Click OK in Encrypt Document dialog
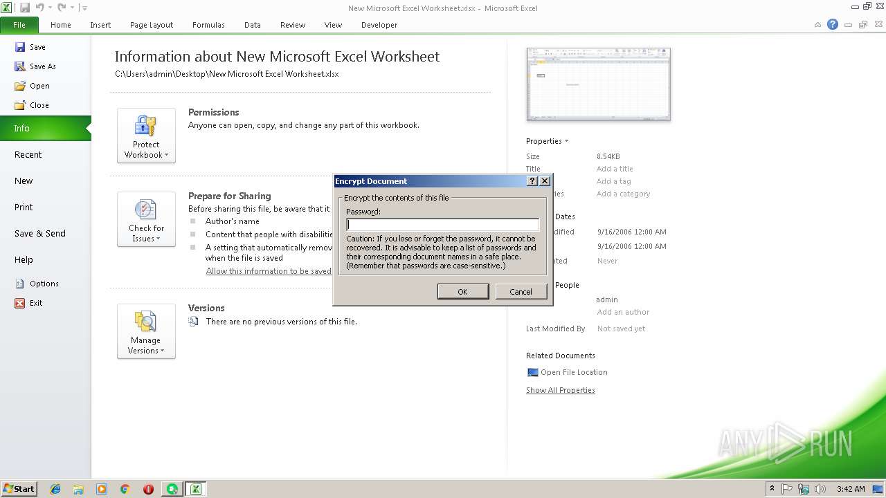The height and width of the screenshot is (498, 886). 462,292
